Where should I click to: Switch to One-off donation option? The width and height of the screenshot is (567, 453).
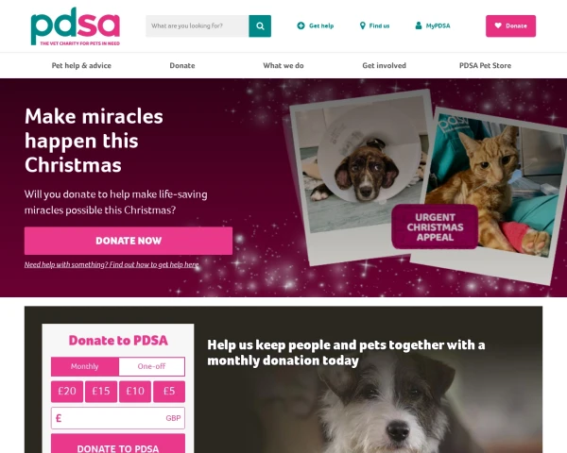pos(151,366)
